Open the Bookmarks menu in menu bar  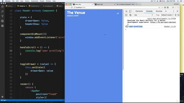pos(34,1)
